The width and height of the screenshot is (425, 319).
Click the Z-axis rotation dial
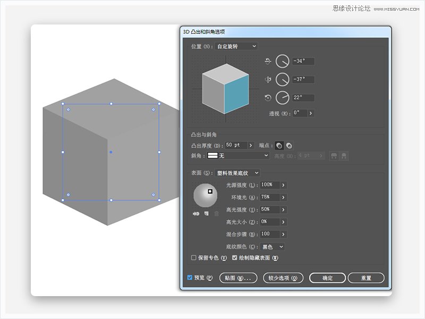283,98
